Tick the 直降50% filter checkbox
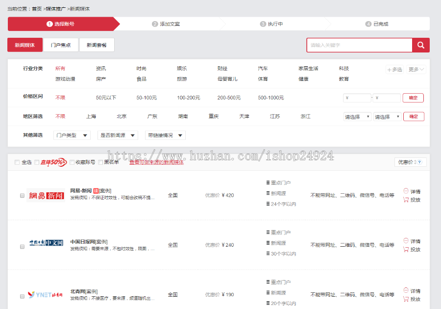The width and height of the screenshot is (441, 309). (37, 162)
